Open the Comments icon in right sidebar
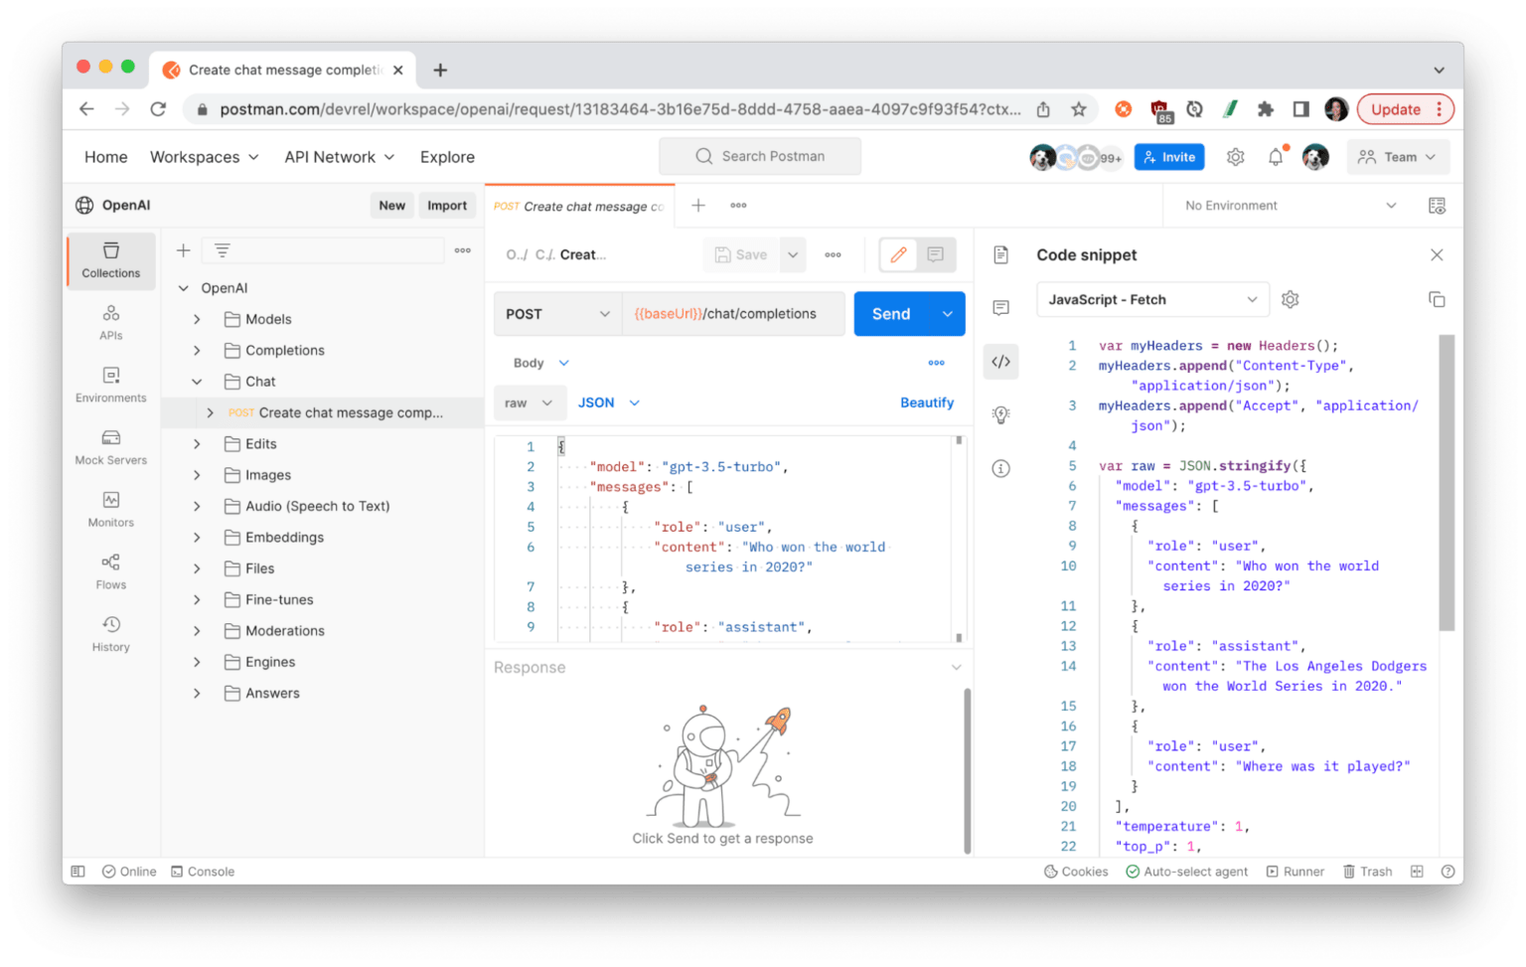 click(1000, 308)
